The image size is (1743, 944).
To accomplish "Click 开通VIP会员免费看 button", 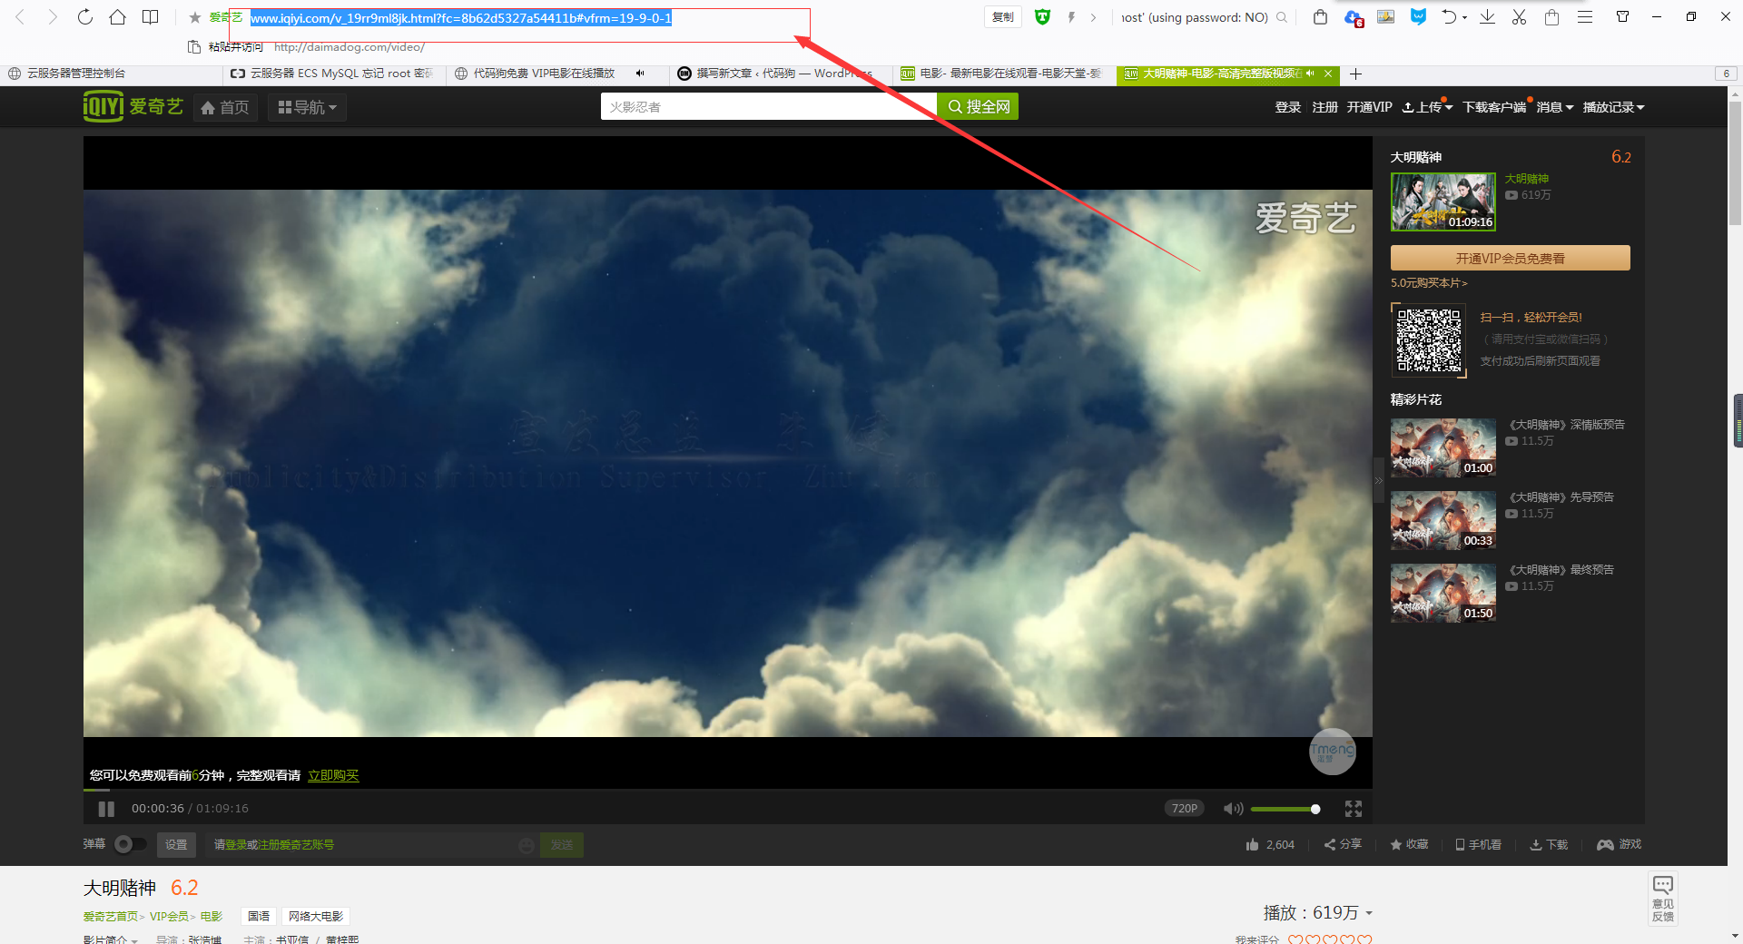I will tap(1511, 258).
